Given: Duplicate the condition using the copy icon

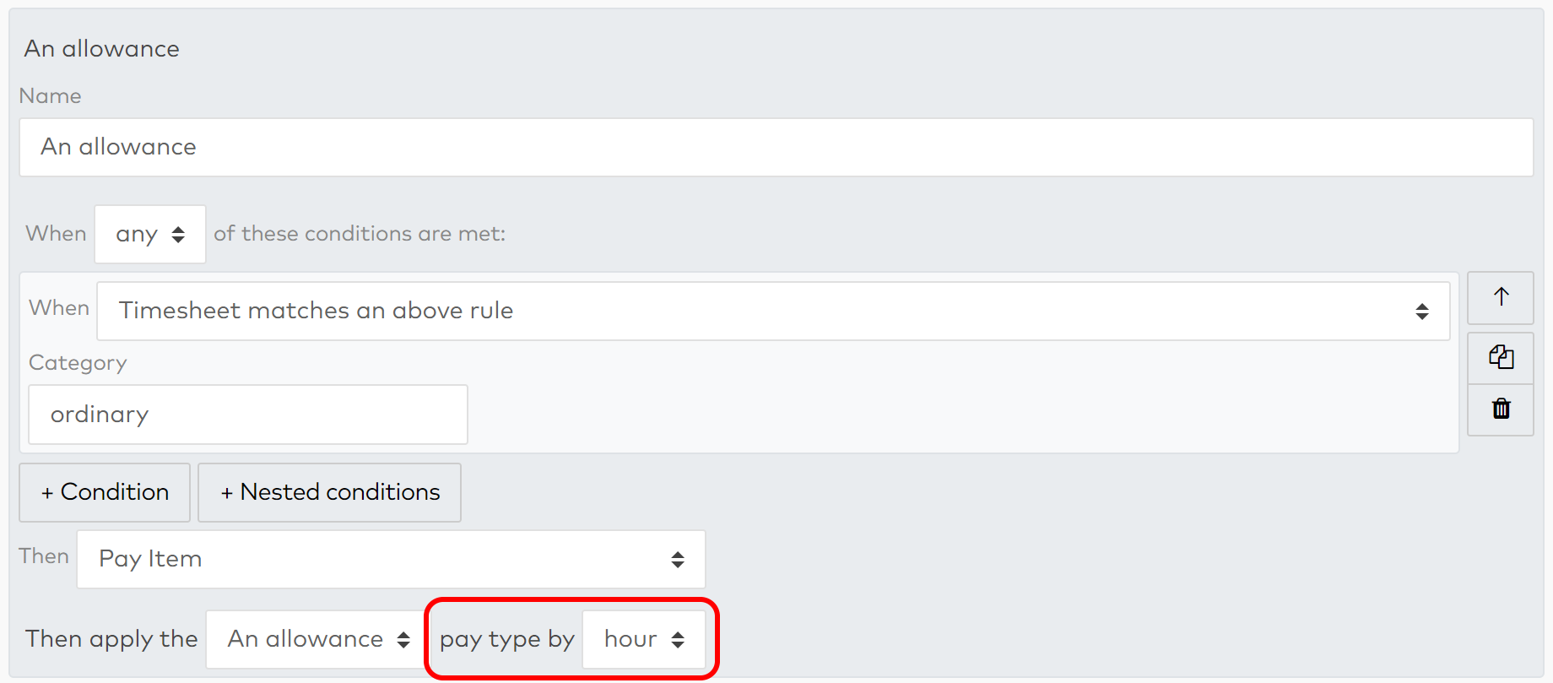Looking at the screenshot, I should (x=1501, y=357).
